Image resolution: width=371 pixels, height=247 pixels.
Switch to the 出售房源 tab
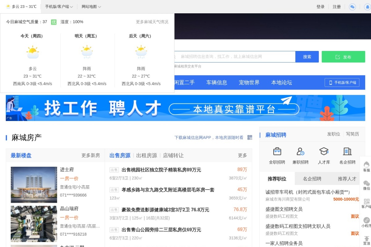pyautogui.click(x=120, y=155)
